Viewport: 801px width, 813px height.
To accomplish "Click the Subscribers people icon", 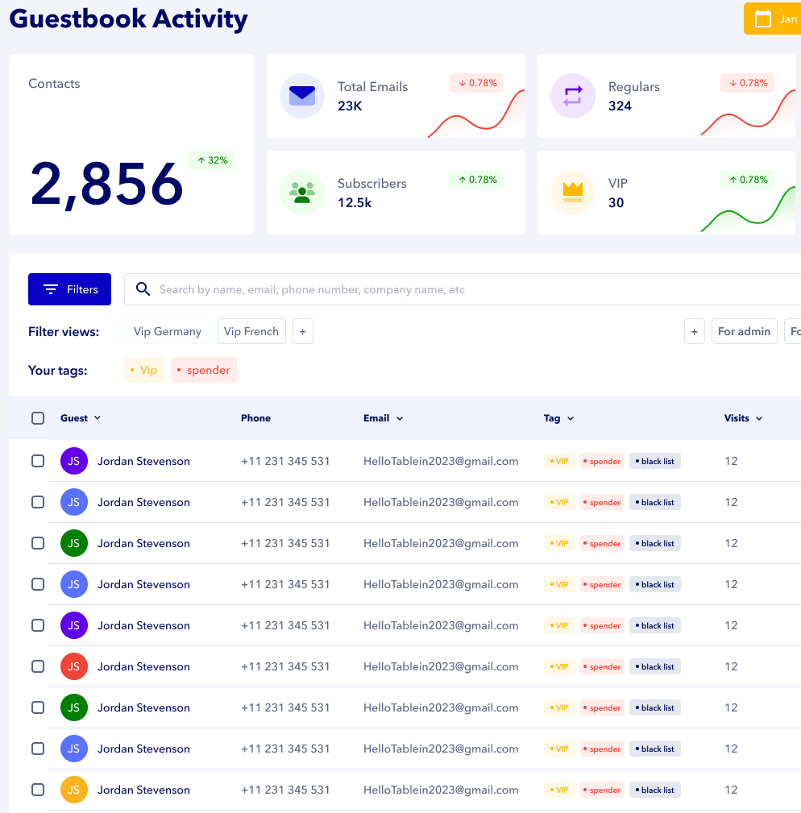I will (x=302, y=193).
